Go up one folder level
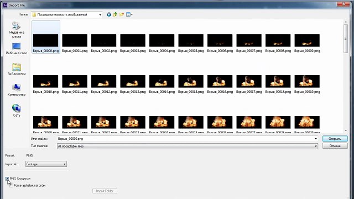The height and width of the screenshot is (199, 354). [x=115, y=15]
